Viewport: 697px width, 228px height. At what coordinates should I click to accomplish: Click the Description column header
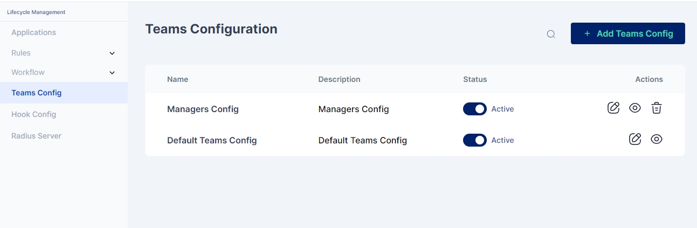click(339, 79)
